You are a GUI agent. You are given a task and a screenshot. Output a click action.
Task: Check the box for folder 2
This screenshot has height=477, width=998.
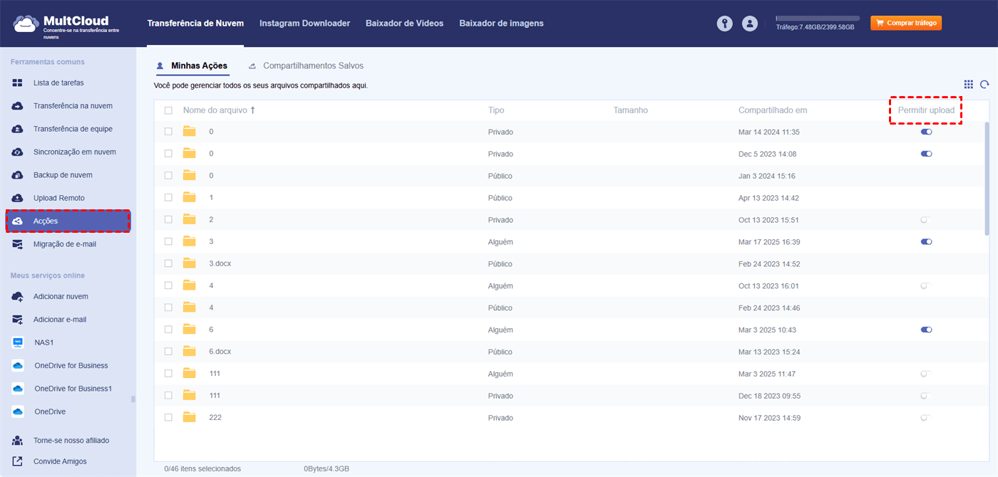(x=168, y=220)
